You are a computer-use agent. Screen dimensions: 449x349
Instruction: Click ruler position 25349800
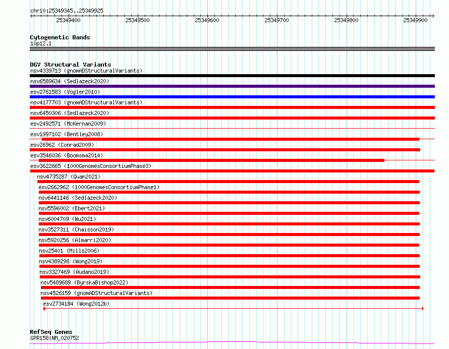(x=346, y=20)
